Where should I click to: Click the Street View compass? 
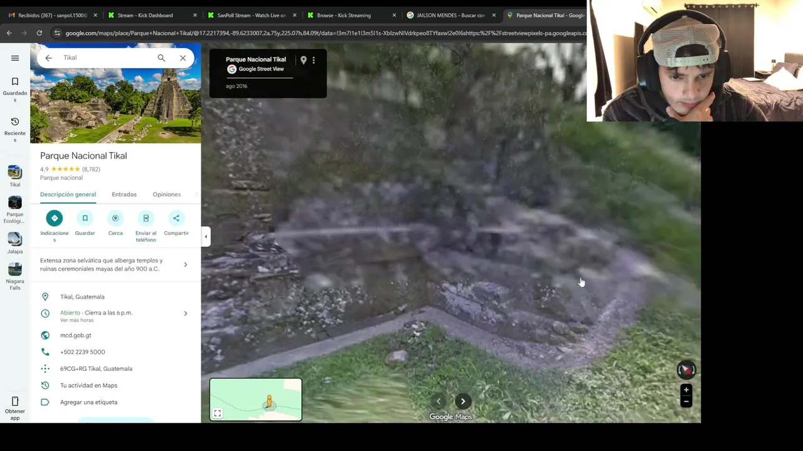click(686, 370)
